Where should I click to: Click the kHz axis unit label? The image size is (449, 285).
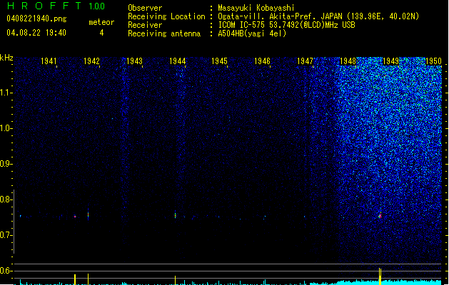click(6, 58)
